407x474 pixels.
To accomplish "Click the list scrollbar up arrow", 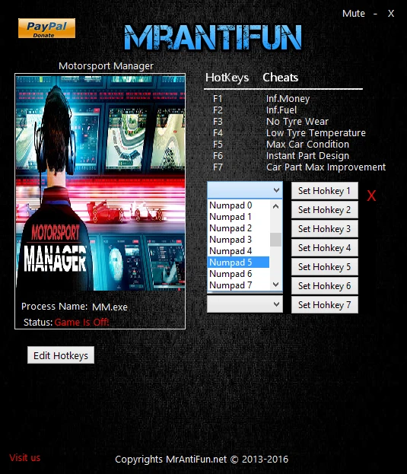I will point(275,206).
